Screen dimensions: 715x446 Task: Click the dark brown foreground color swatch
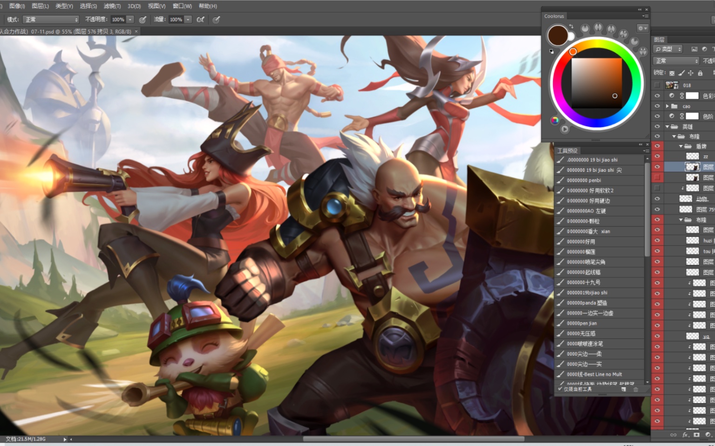[x=558, y=35]
